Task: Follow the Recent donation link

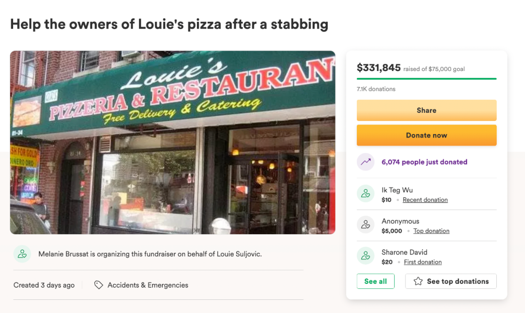Action: pyautogui.click(x=425, y=200)
